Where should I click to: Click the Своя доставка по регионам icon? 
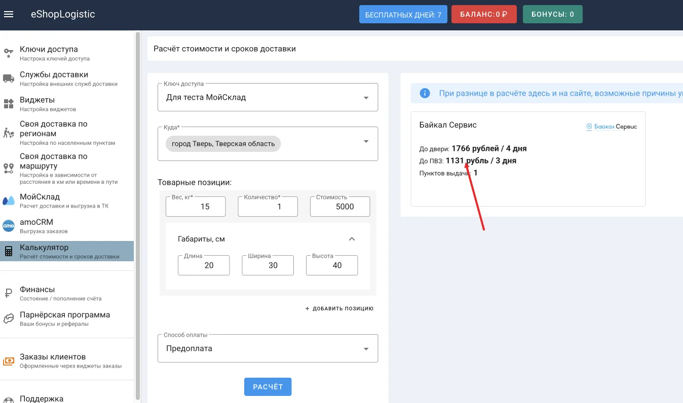click(9, 133)
